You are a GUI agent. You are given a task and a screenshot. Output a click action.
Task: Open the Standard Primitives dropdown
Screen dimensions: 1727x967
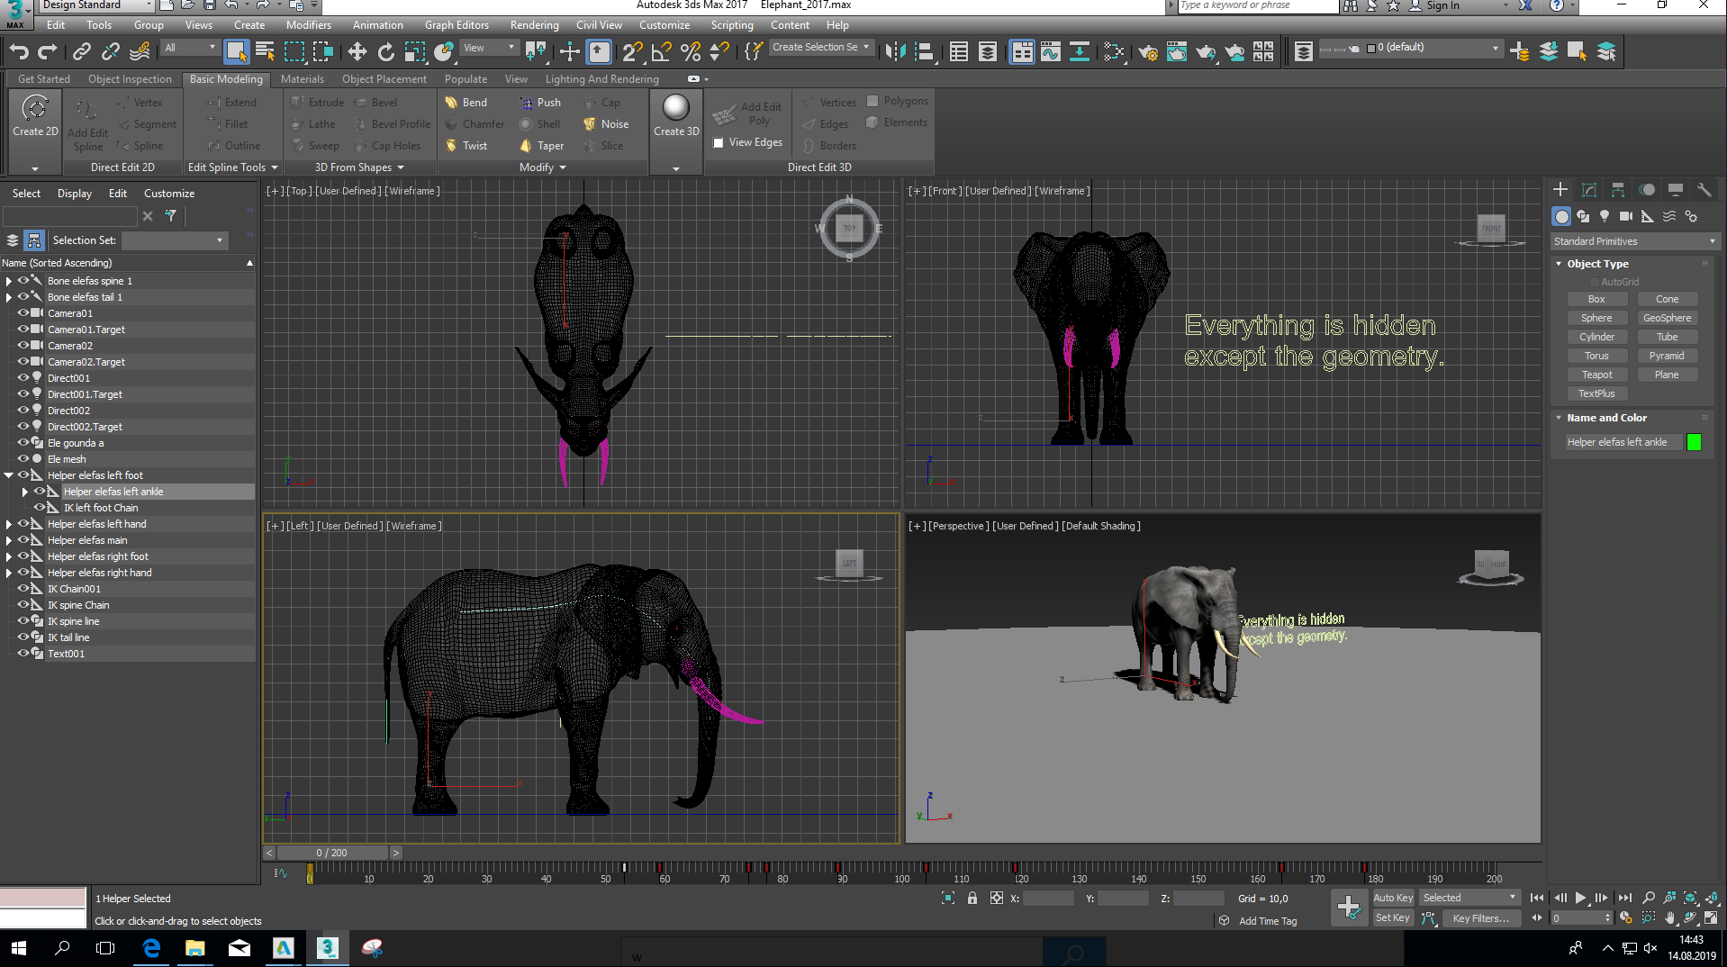pos(1634,241)
